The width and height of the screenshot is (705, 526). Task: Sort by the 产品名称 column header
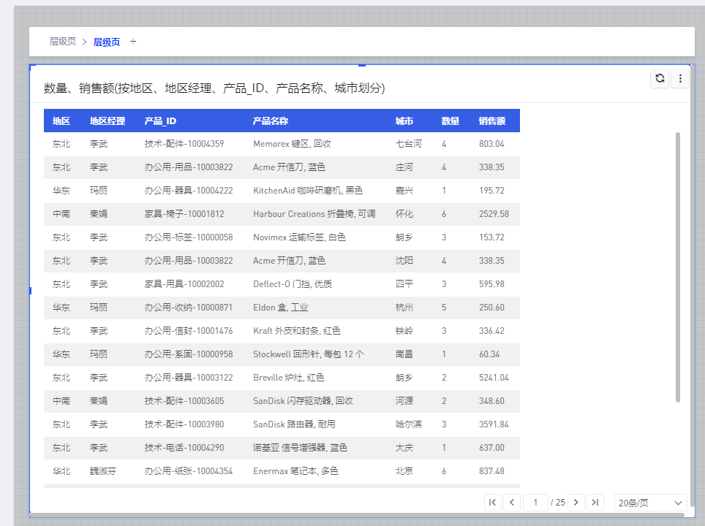coord(270,121)
